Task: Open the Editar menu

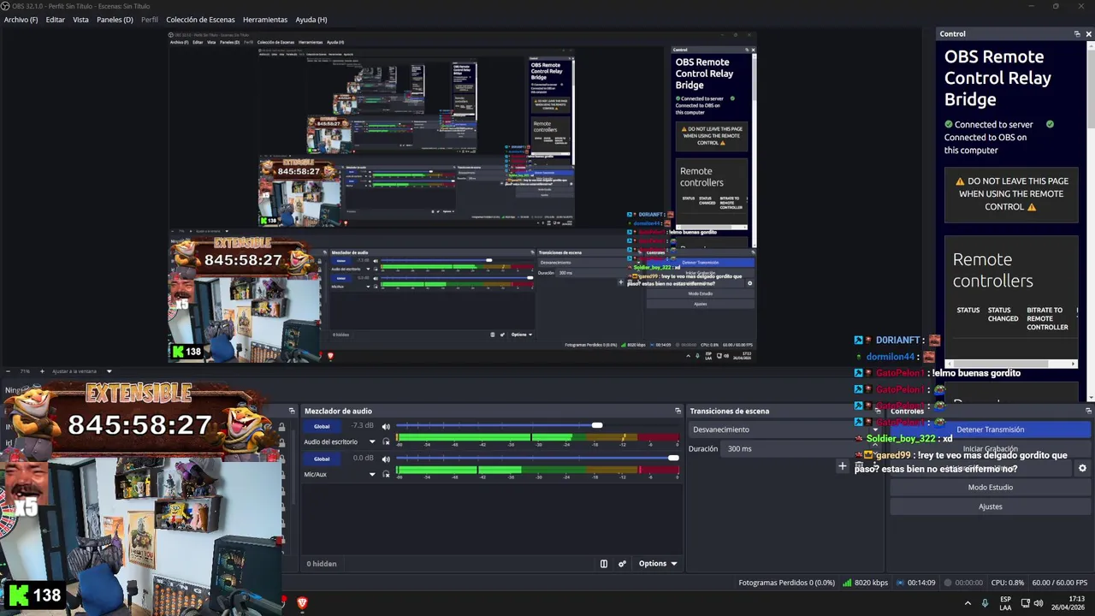Action: point(56,20)
